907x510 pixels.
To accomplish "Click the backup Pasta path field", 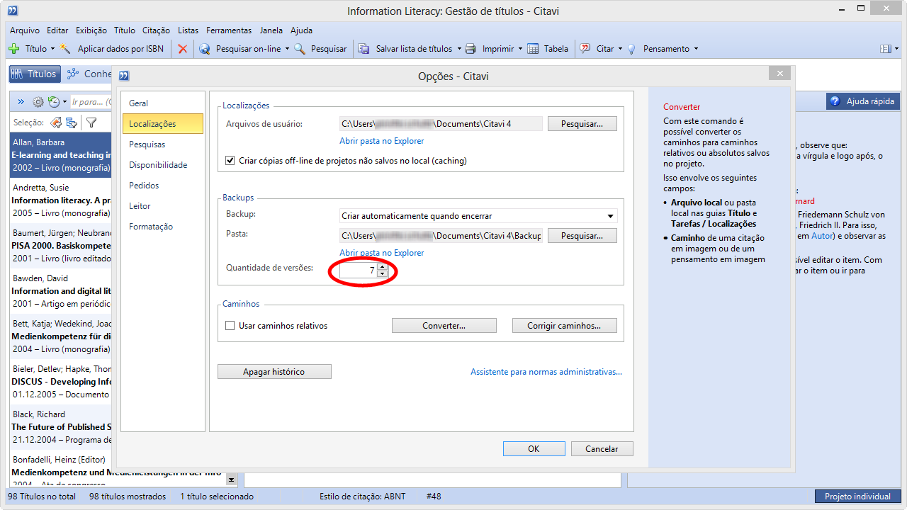I will [x=441, y=236].
